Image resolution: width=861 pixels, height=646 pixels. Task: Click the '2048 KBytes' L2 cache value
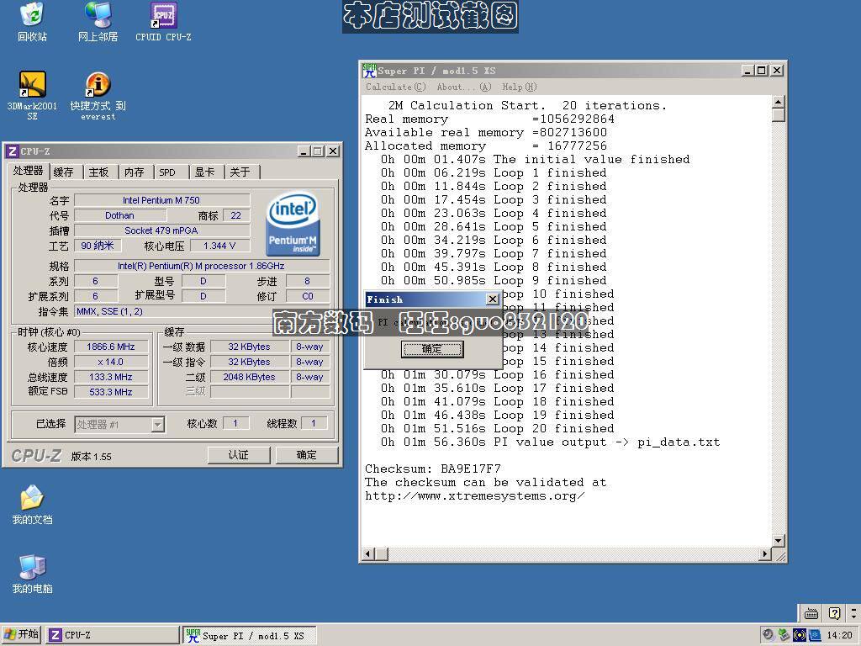(x=249, y=377)
